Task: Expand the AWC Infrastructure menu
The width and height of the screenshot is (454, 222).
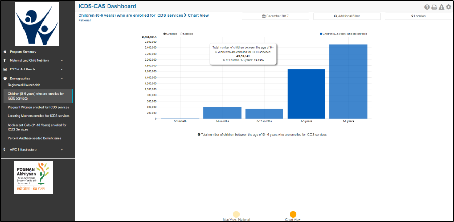Action: click(x=62, y=150)
